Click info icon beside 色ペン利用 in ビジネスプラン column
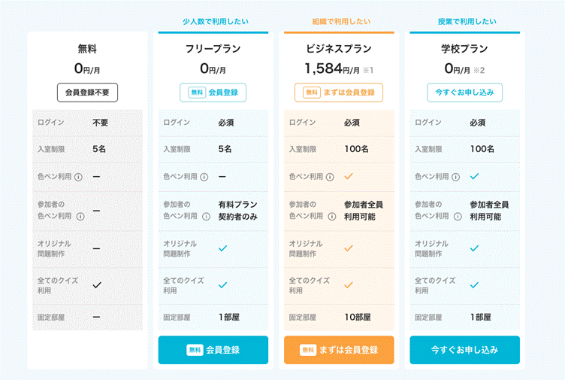Screen dimensions: 565x380 pos(330,177)
